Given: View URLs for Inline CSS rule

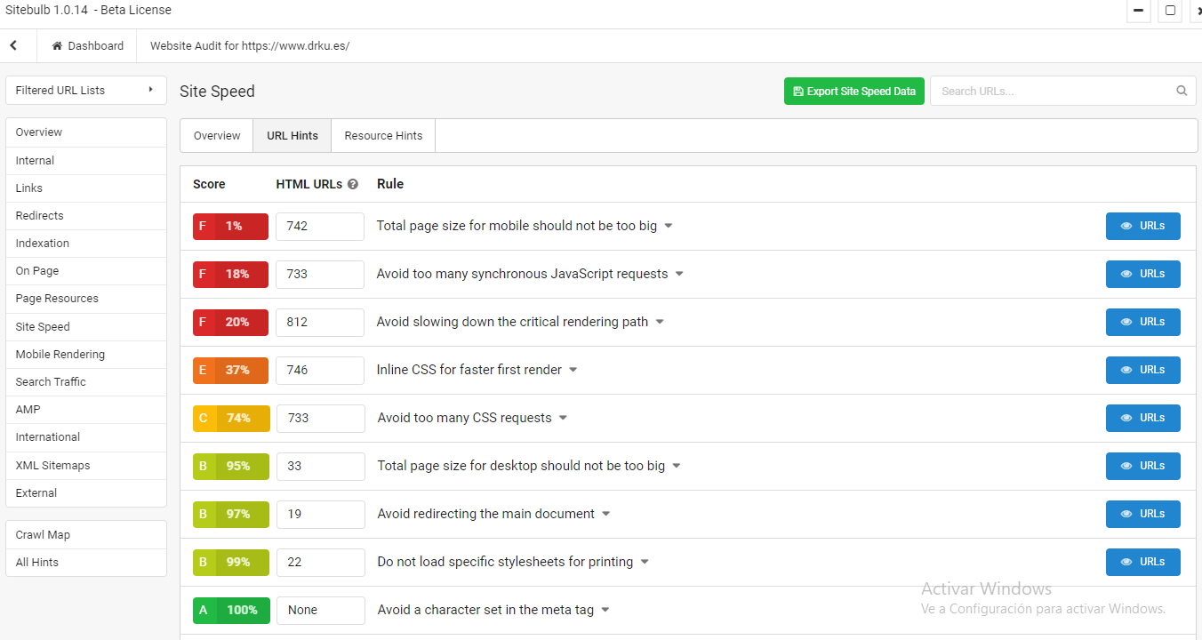Looking at the screenshot, I should click(1142, 370).
